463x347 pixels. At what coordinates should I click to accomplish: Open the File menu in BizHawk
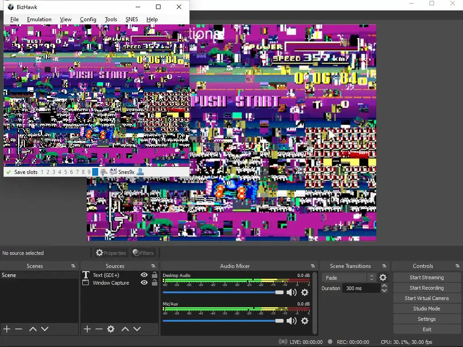(x=14, y=19)
